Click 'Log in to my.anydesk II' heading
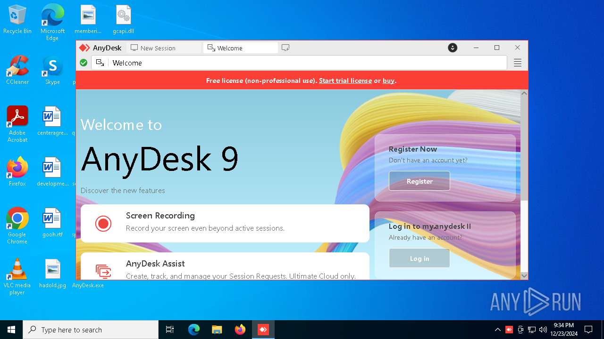This screenshot has width=604, height=339. point(430,226)
